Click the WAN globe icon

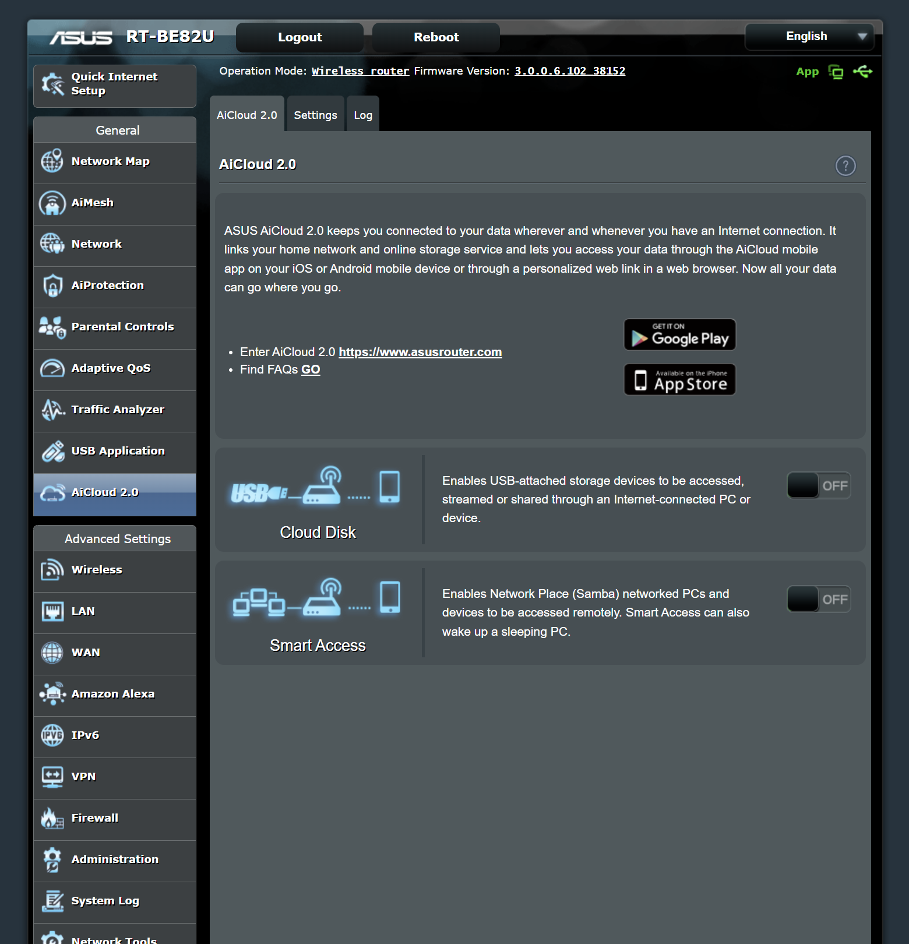tap(52, 653)
